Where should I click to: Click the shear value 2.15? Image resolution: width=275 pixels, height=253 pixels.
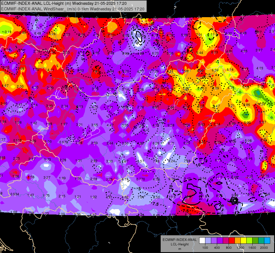tap(62, 196)
